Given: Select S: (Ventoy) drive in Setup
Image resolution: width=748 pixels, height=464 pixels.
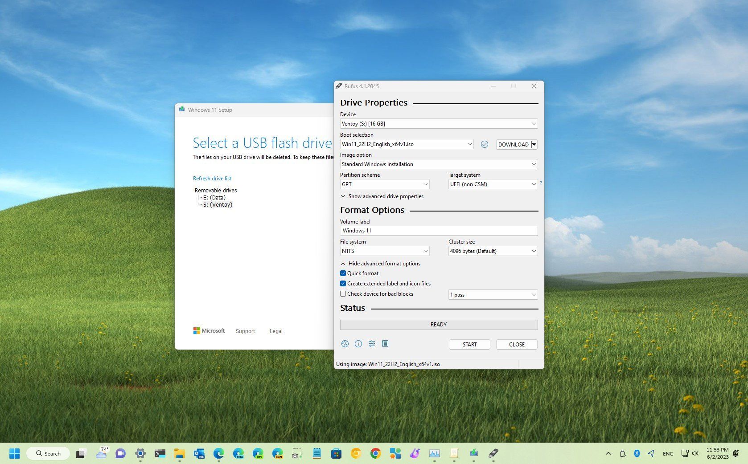Looking at the screenshot, I should tap(218, 205).
